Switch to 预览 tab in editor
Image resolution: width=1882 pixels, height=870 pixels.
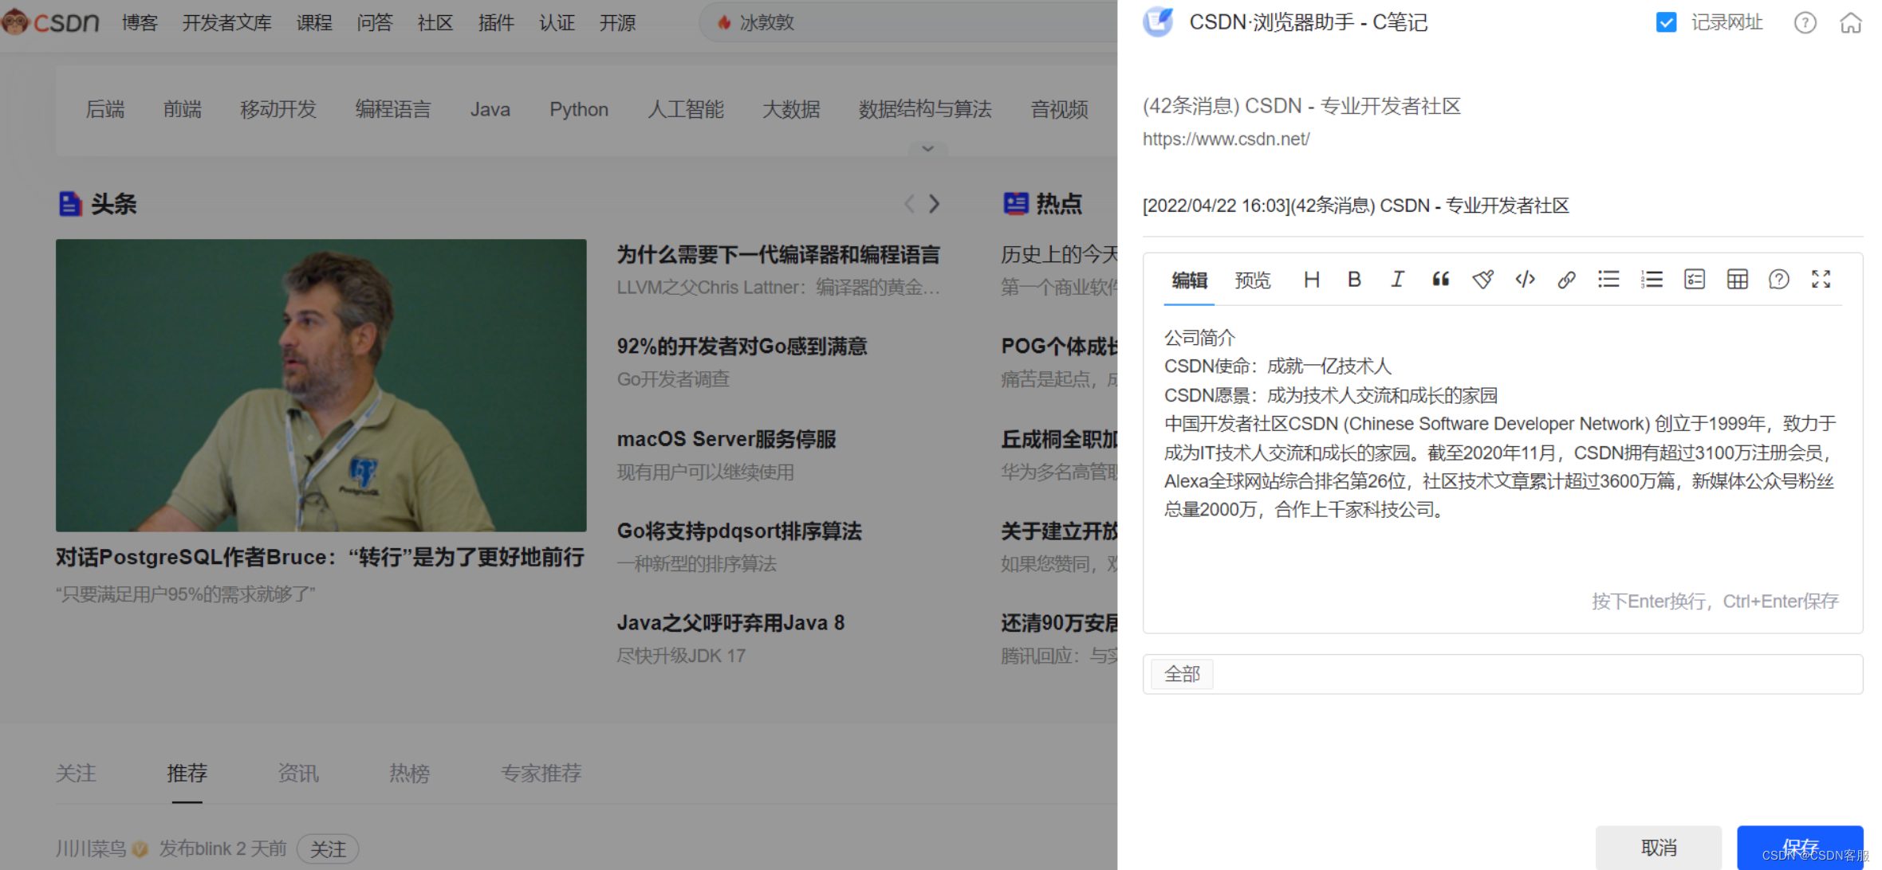coord(1252,280)
